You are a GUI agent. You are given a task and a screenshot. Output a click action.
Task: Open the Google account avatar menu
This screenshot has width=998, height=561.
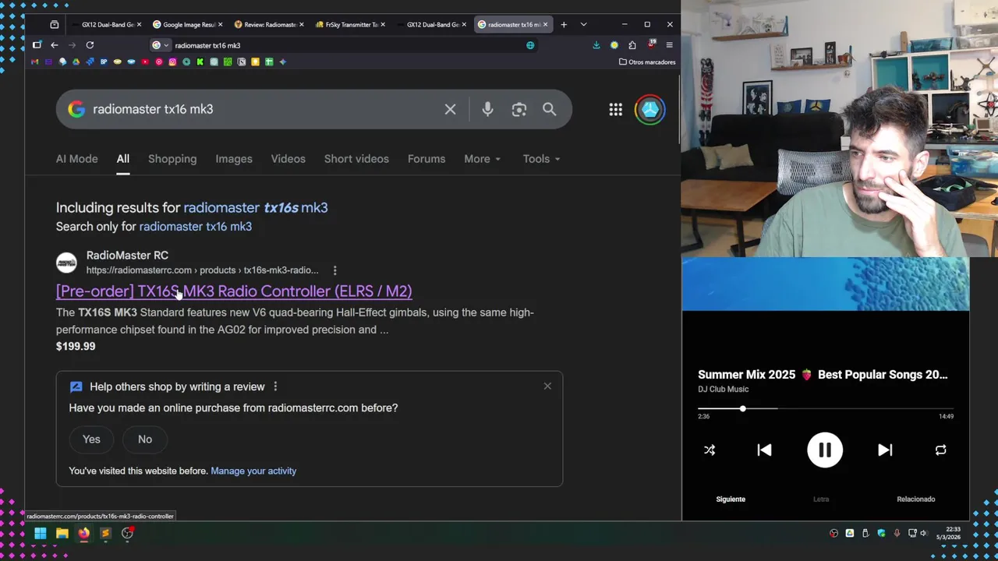[x=650, y=110]
